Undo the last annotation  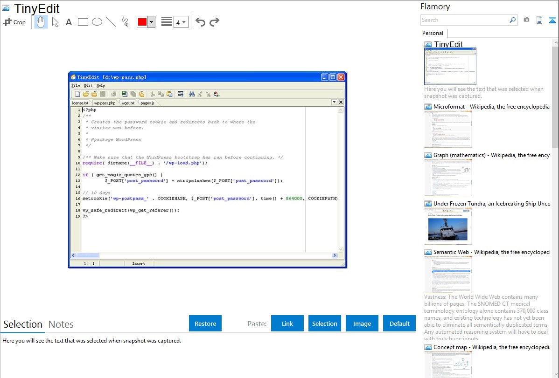(200, 22)
